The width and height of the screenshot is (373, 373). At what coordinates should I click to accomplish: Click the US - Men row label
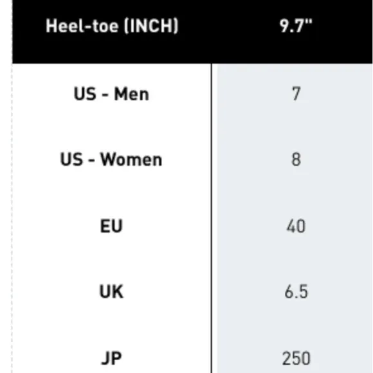tap(111, 94)
